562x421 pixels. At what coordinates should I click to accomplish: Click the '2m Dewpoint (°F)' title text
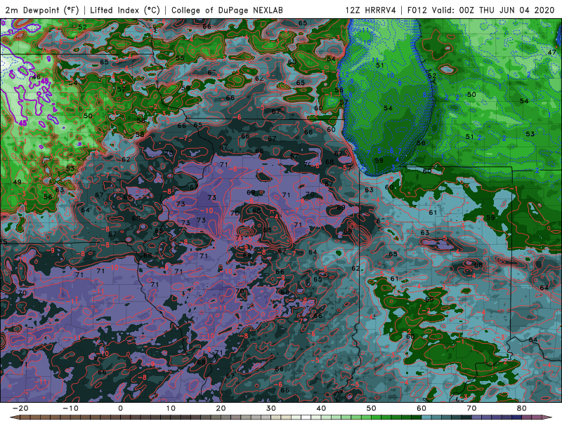click(42, 11)
